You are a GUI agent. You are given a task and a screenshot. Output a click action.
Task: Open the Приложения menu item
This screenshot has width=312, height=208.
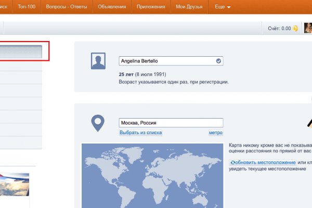[151, 7]
